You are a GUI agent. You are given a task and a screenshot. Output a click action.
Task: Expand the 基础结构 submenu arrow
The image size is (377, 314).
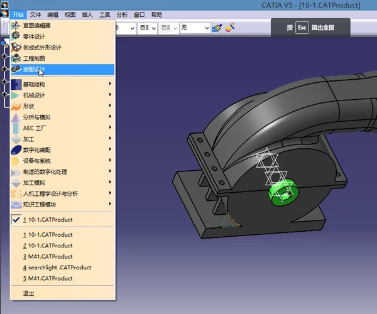[110, 84]
